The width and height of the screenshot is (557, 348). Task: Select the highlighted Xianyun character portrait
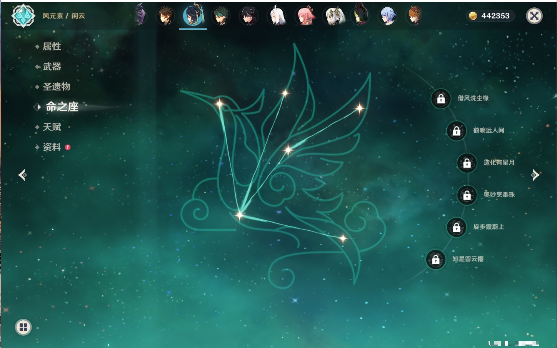pos(193,15)
